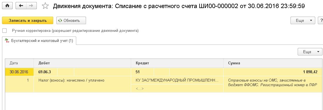This screenshot has height=110, width=323.
Task: Open the top Еще dropdown menu
Action: pyautogui.click(x=303, y=21)
